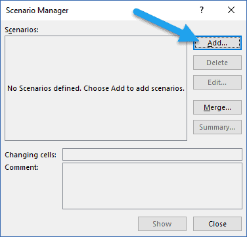Focus the Changing cells field
The image size is (247, 237).
[152, 154]
